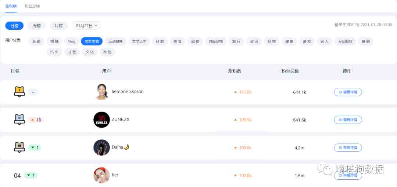Image resolution: width=397 pixels, height=187 pixels.
Task: Click the silver second-place rank badge
Action: pyautogui.click(x=19, y=119)
